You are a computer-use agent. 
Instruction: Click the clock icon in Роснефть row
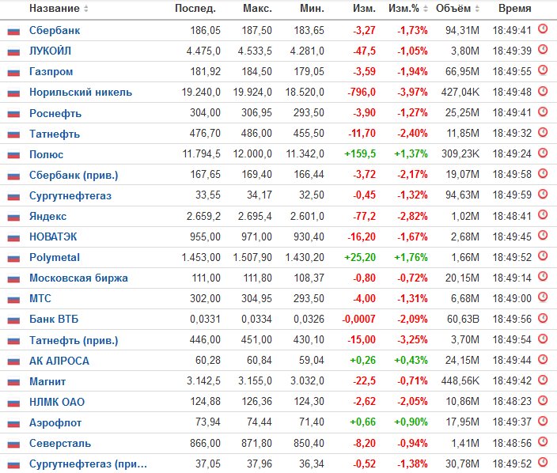coord(543,112)
